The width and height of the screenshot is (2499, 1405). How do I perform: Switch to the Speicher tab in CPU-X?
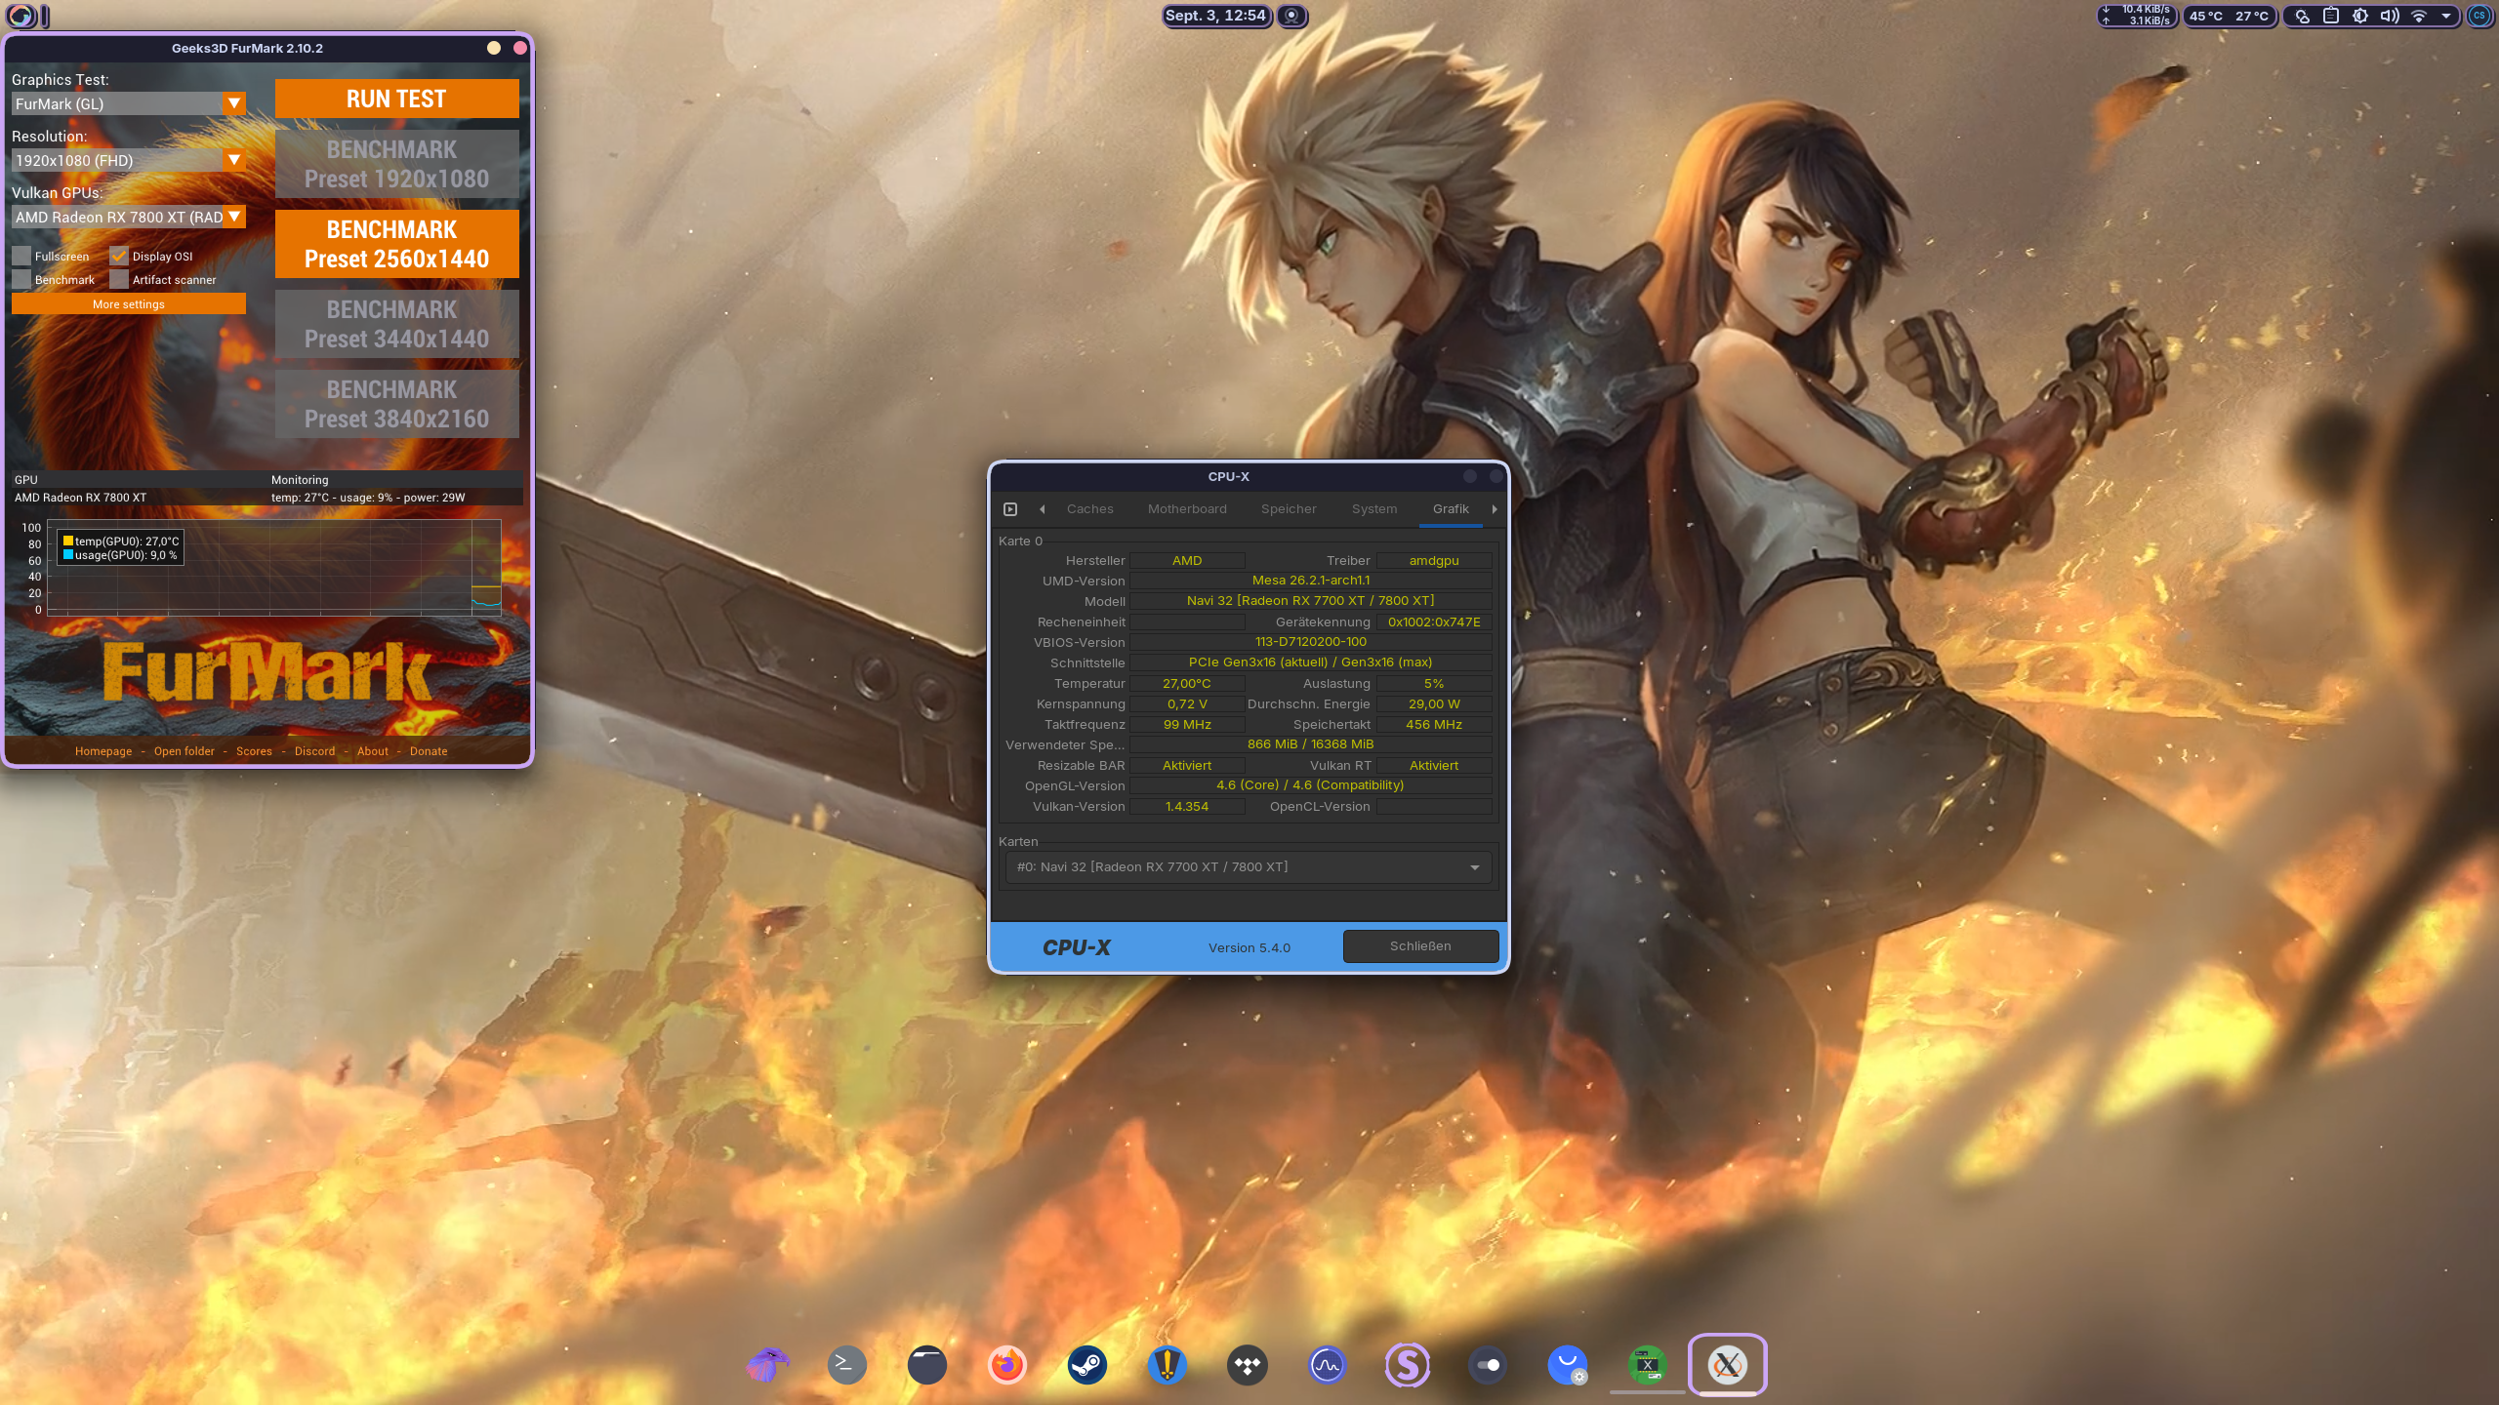(1289, 509)
